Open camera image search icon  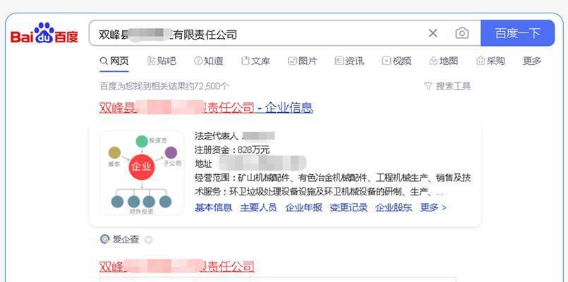[x=462, y=33]
